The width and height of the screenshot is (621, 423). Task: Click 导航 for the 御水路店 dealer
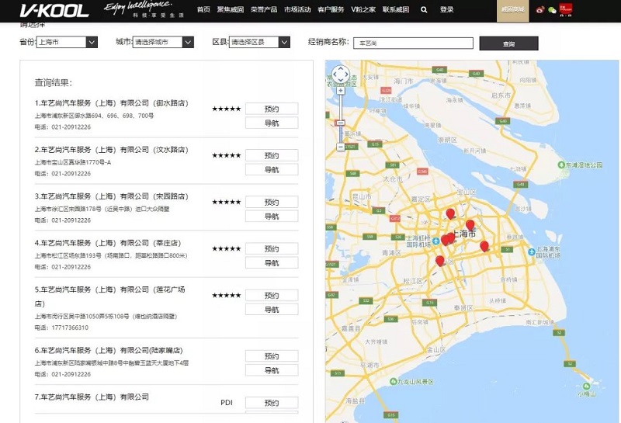click(272, 123)
